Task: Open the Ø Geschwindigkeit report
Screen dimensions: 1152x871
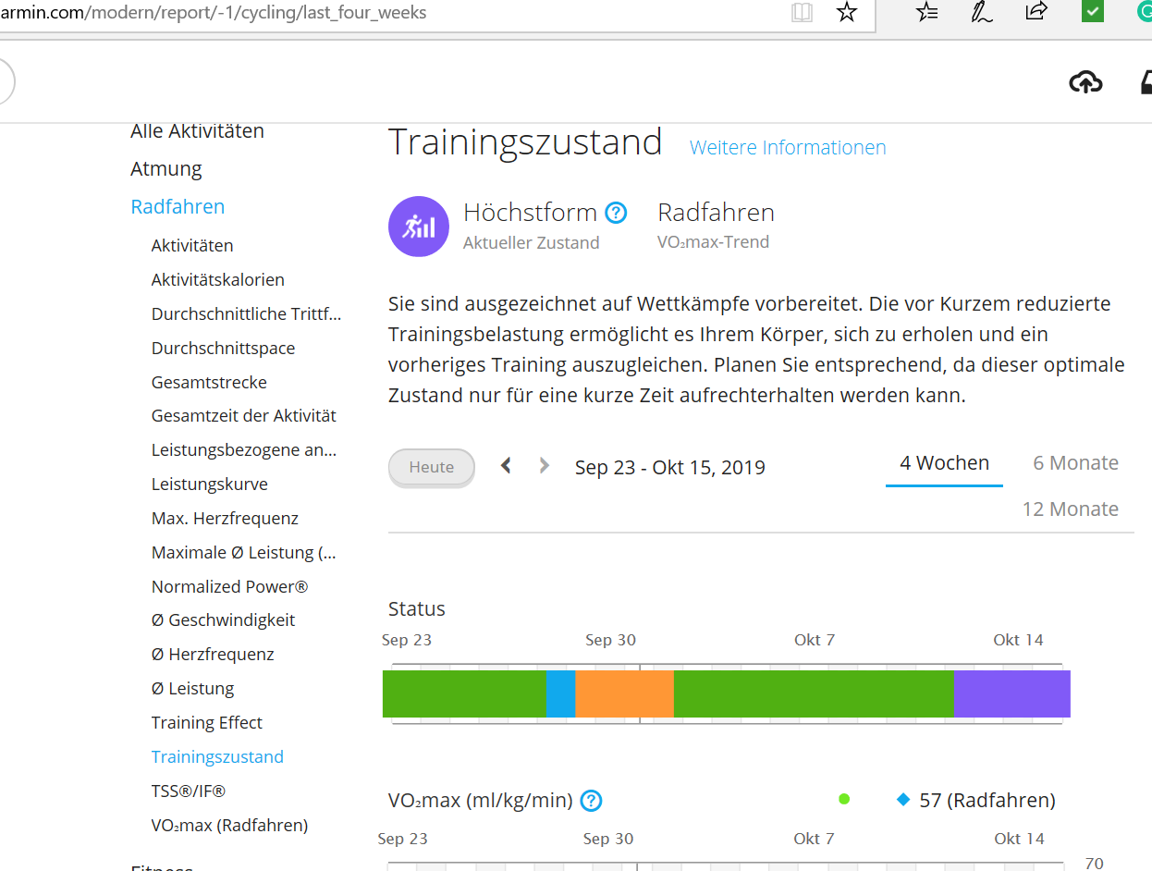Action: (x=223, y=620)
